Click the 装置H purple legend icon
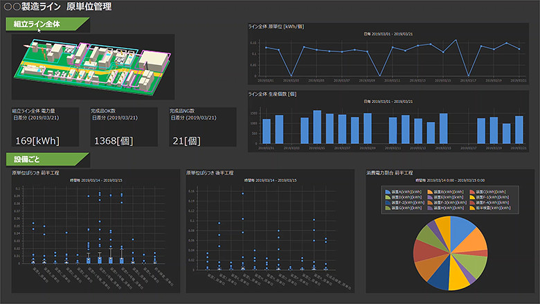The width and height of the screenshot is (540, 304). [x=430, y=208]
